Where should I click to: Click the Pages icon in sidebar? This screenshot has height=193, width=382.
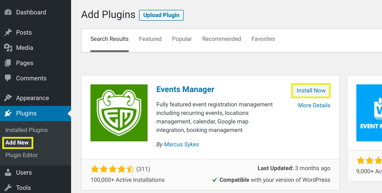point(8,63)
